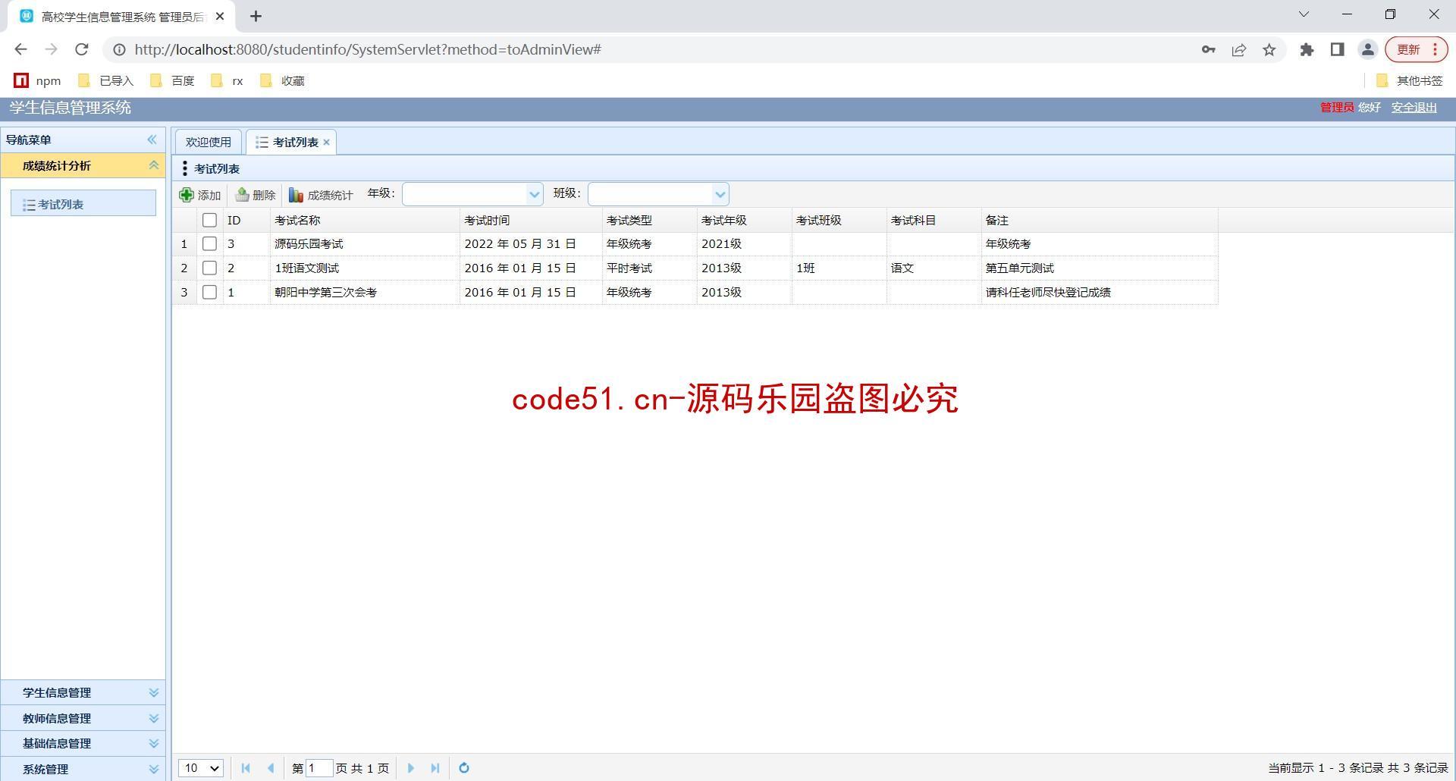This screenshot has width=1456, height=781.
Task: Open the score statistics (成绩统计) chart button
Action: (x=321, y=195)
